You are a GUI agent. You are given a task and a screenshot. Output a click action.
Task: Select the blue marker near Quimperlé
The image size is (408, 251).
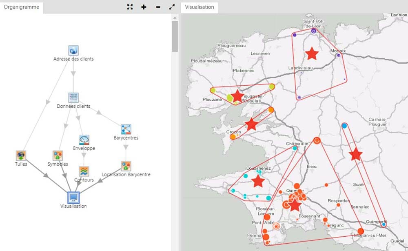click(x=384, y=224)
